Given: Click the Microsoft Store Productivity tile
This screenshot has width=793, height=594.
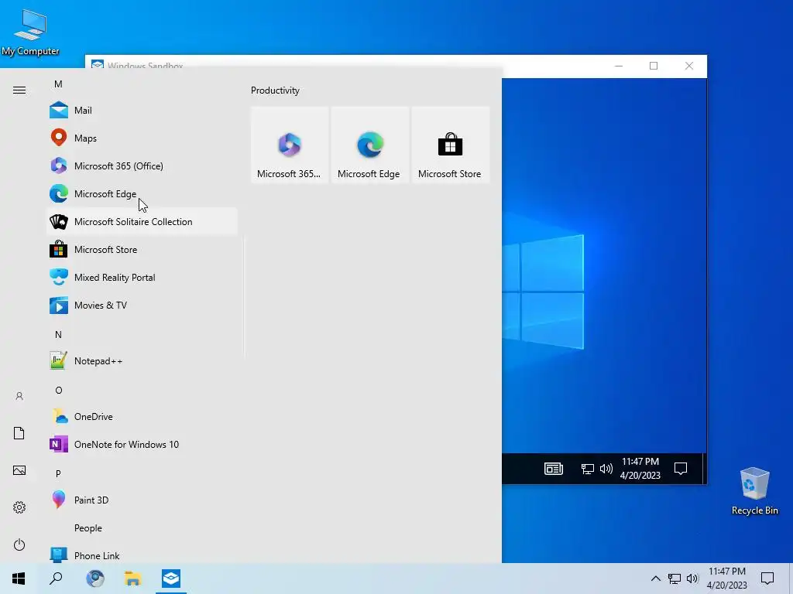Looking at the screenshot, I should (x=450, y=145).
